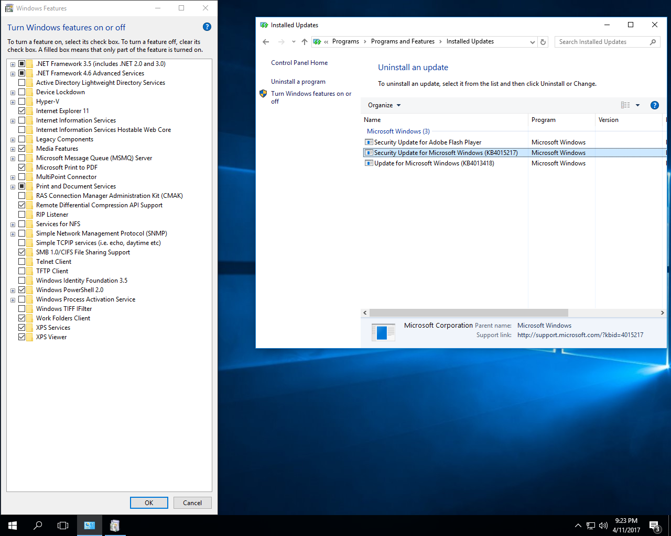The width and height of the screenshot is (671, 536).
Task: Expand Media Features node
Action: tap(13, 149)
